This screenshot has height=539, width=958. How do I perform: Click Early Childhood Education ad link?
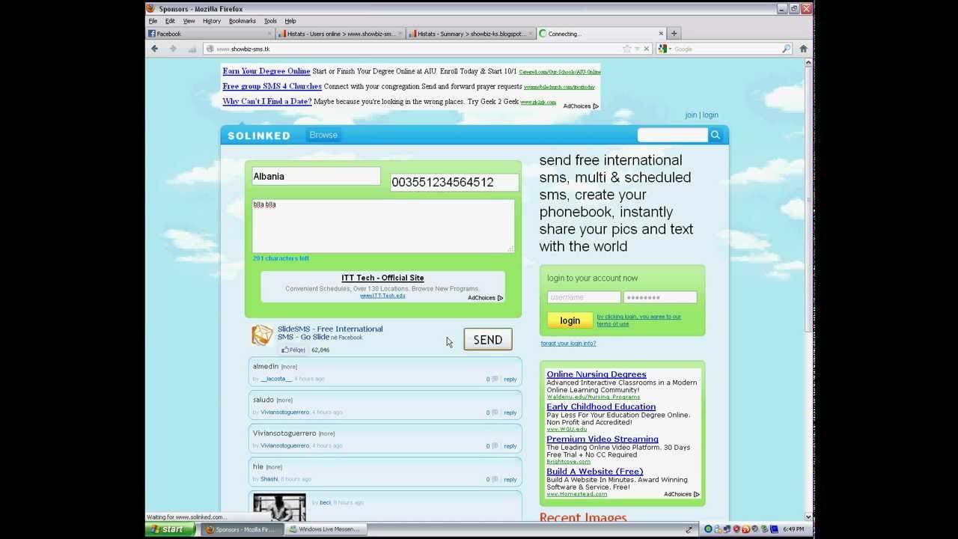point(601,406)
